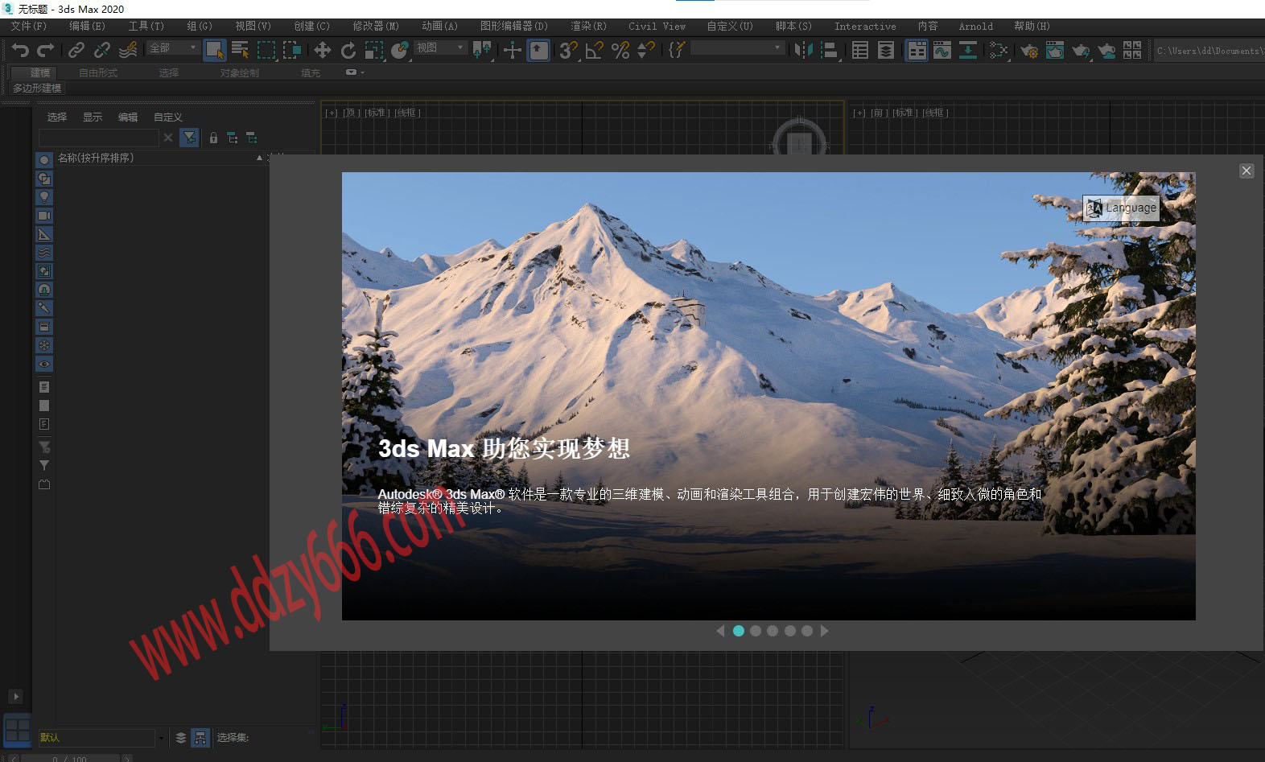The height and width of the screenshot is (762, 1265).
Task: Click the Language button on welcome screen
Action: 1121,208
